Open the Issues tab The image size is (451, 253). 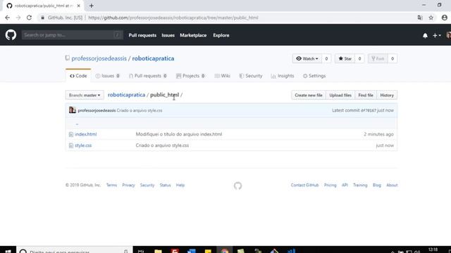click(108, 76)
